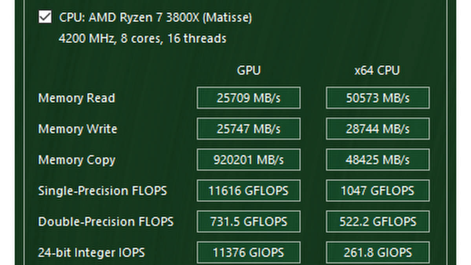
Task: Click GPU Memory Read result 25709 MB/s
Action: click(248, 98)
